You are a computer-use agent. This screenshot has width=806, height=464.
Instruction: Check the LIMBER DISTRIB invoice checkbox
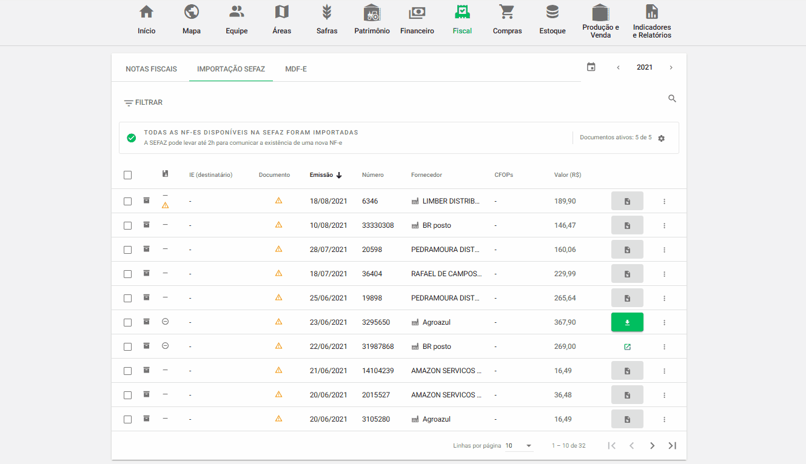click(128, 201)
